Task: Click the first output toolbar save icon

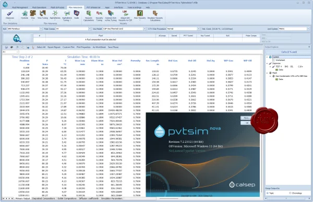Action: [6, 47]
